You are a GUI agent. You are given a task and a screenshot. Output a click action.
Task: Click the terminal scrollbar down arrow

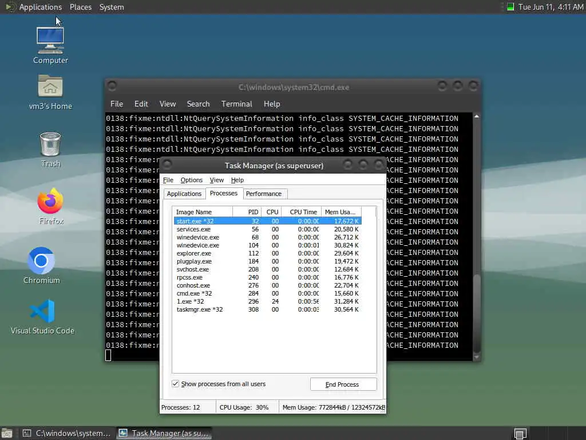point(477,357)
